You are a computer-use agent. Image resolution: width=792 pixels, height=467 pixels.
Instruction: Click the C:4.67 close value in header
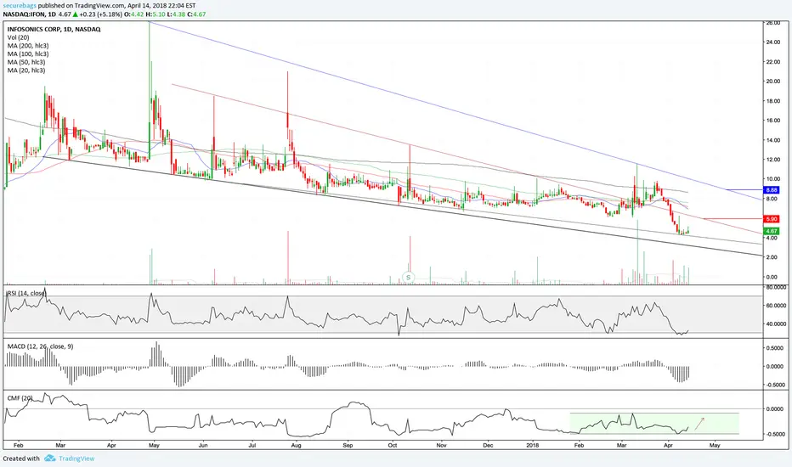tap(196, 14)
